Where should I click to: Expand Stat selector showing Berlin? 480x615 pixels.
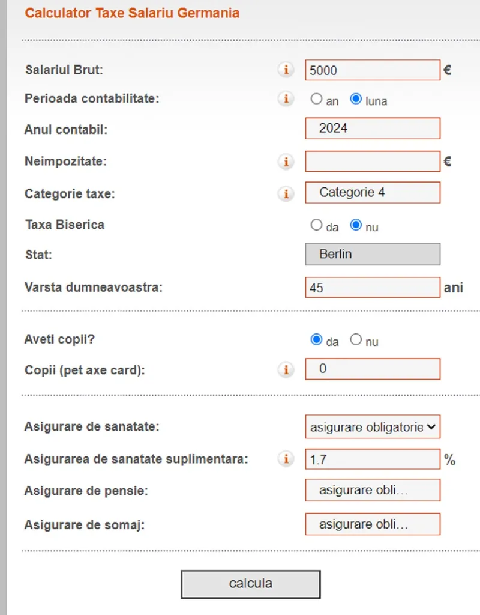pos(373,254)
